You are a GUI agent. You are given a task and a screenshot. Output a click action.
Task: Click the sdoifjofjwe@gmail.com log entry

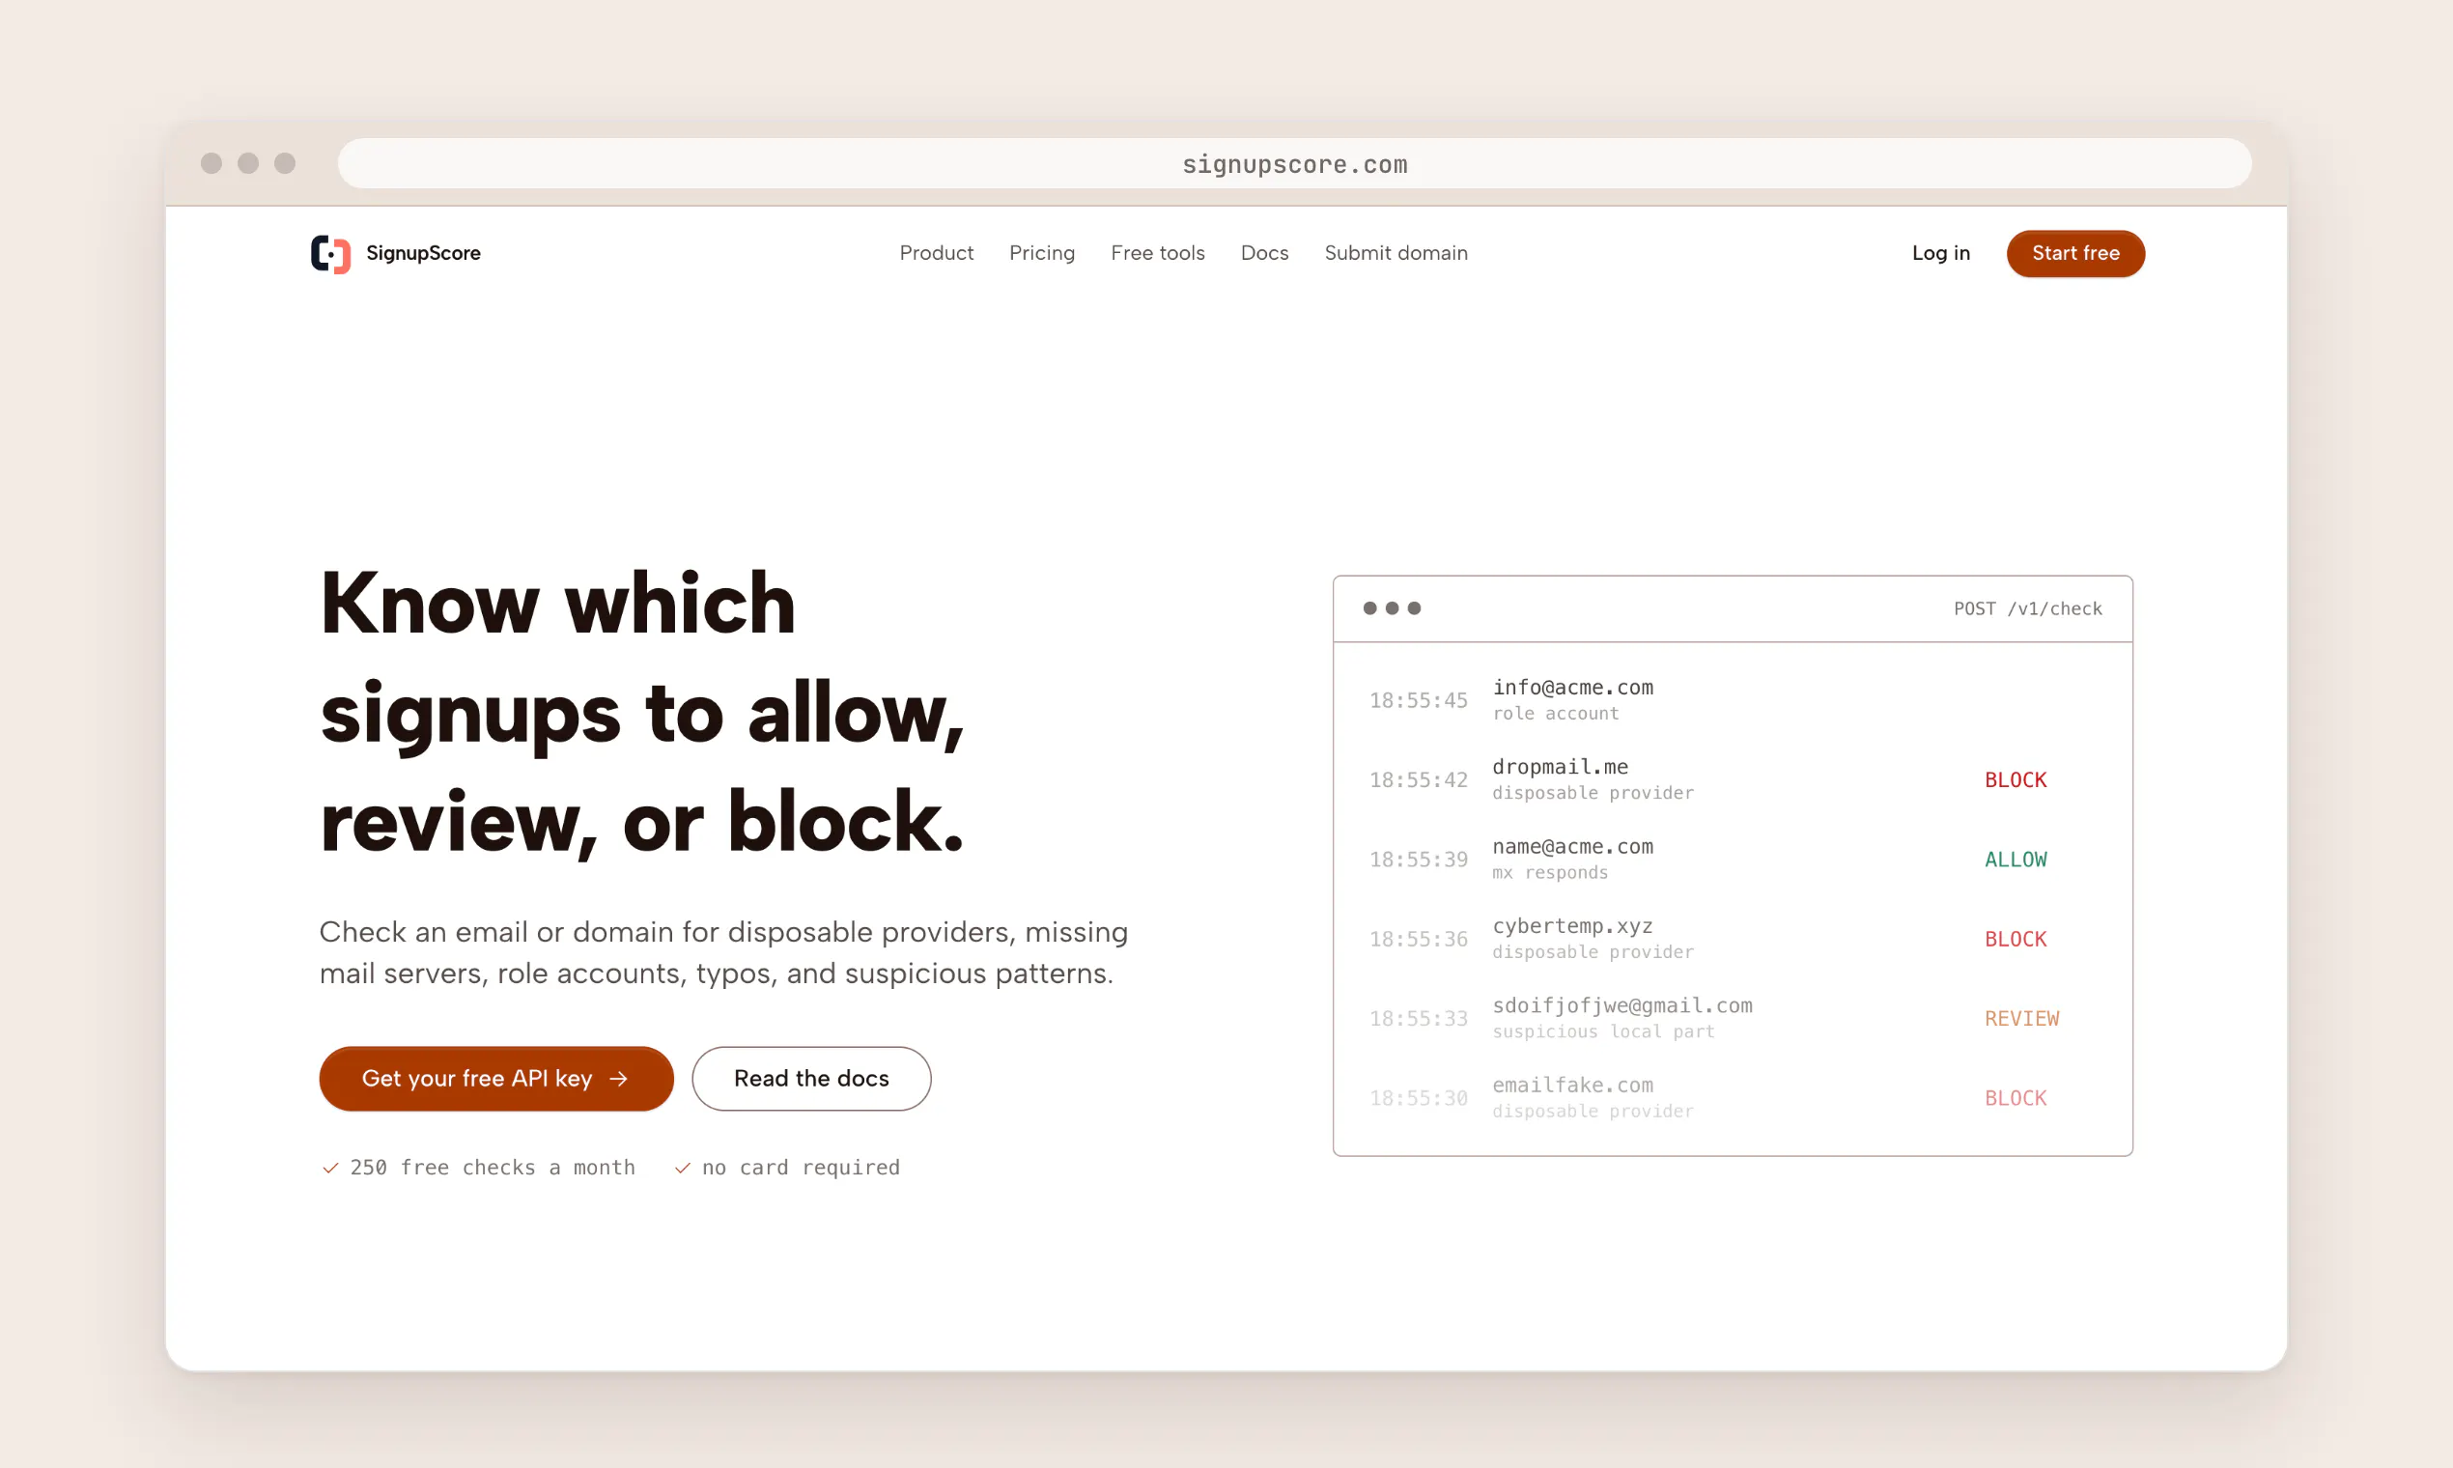1732,1018
